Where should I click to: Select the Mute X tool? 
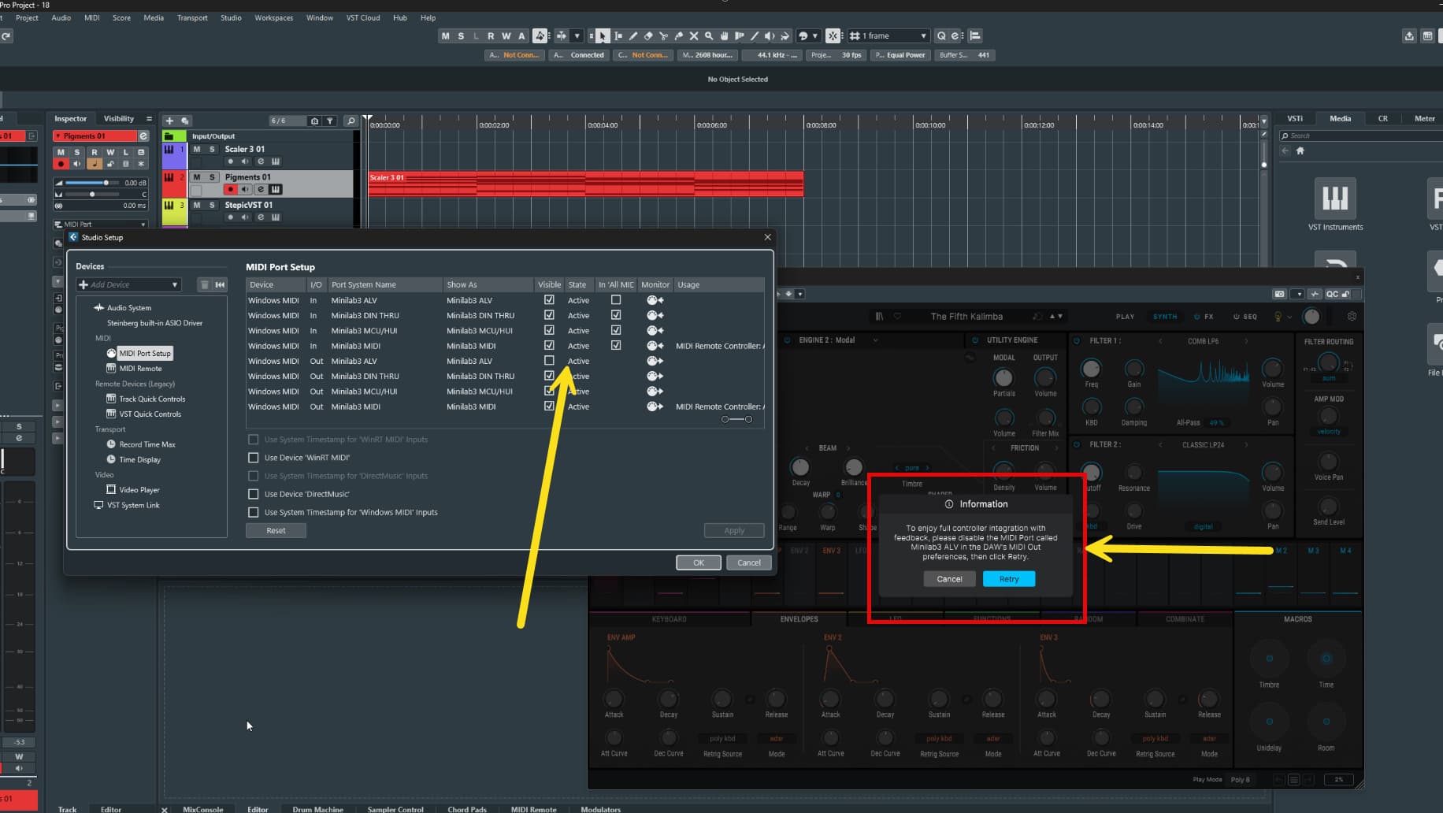click(694, 35)
